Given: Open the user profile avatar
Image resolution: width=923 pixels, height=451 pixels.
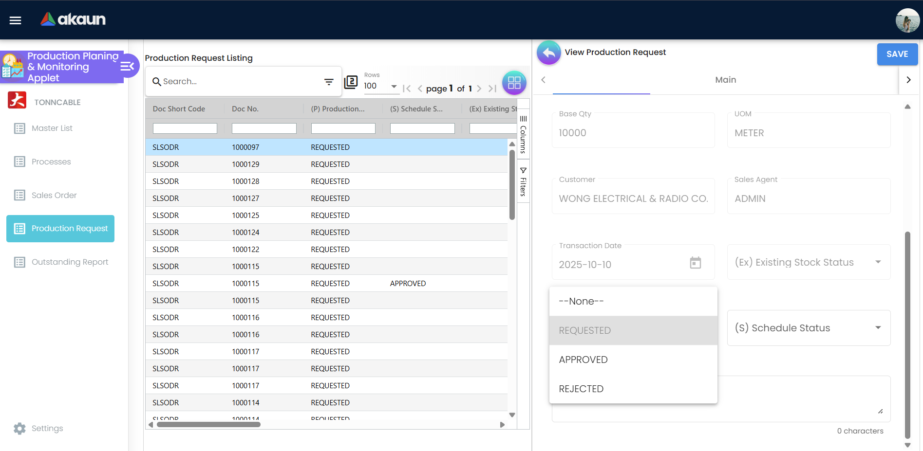Looking at the screenshot, I should coord(907,20).
